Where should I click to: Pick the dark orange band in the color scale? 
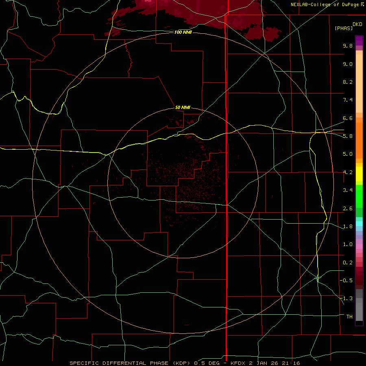[x=359, y=140]
